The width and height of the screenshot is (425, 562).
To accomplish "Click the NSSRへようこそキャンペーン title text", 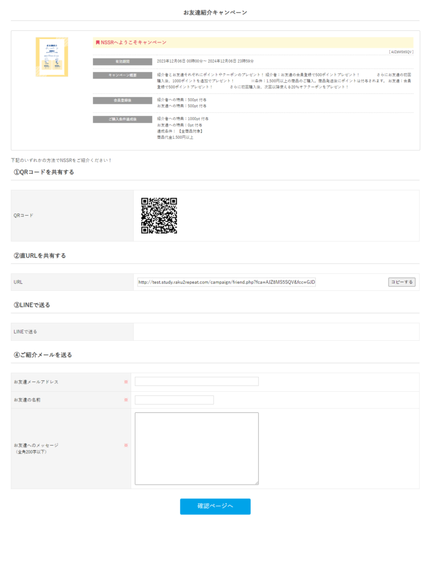I will click(x=133, y=42).
